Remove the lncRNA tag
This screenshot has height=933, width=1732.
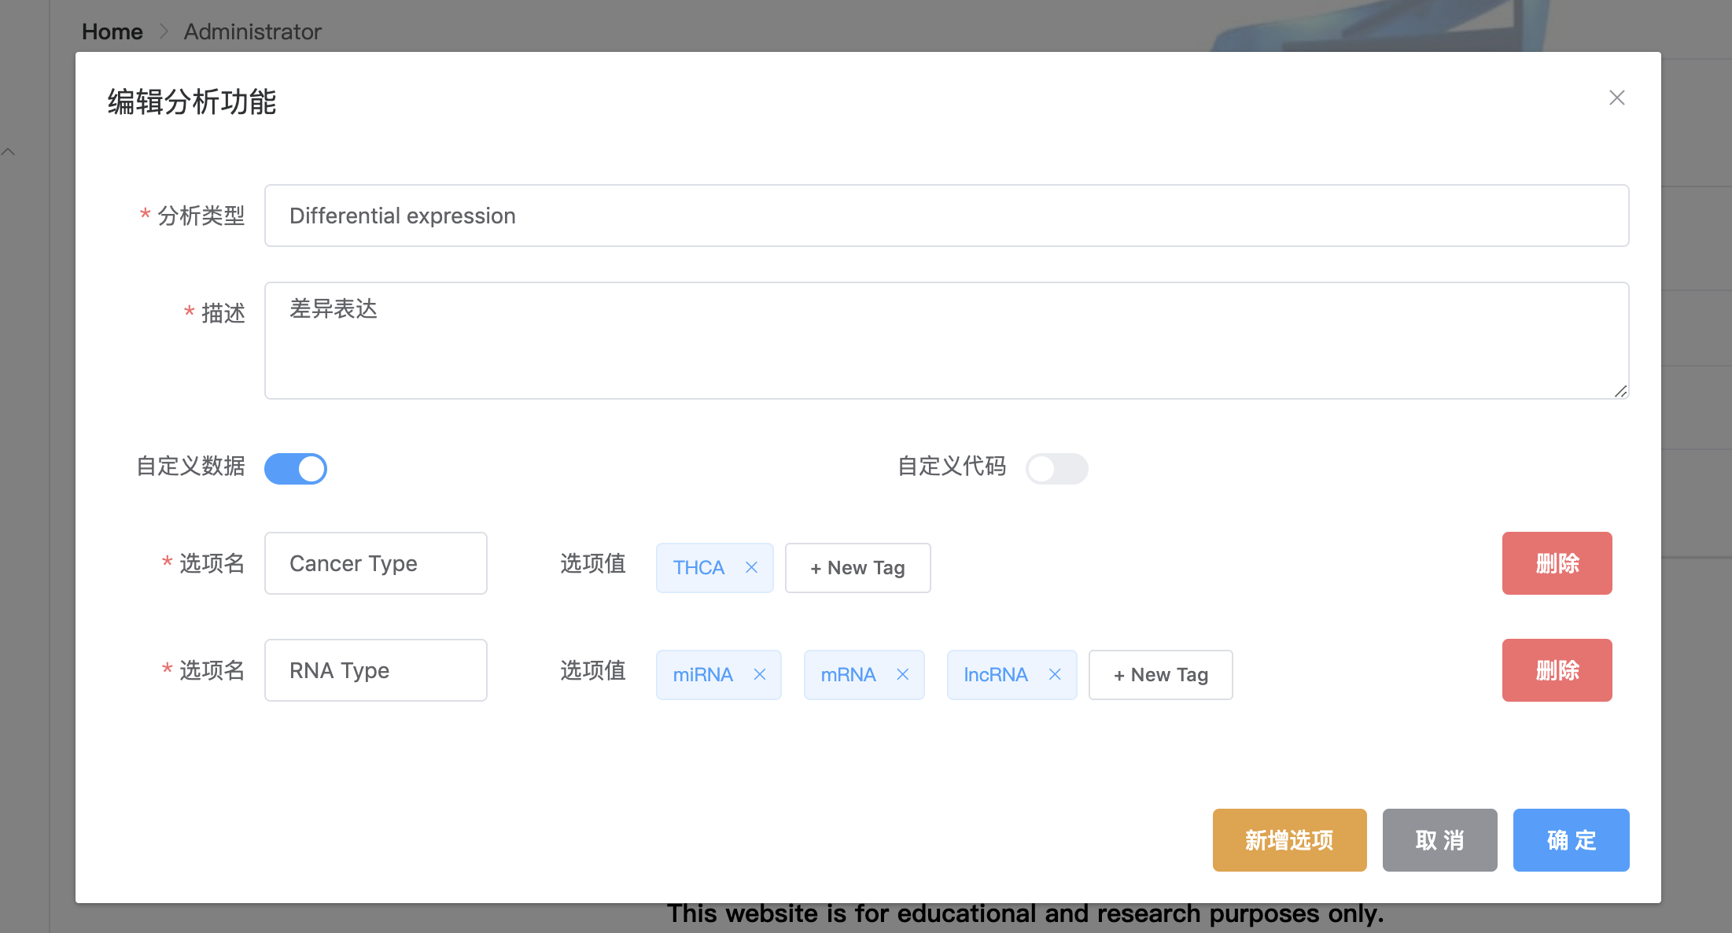1055,674
